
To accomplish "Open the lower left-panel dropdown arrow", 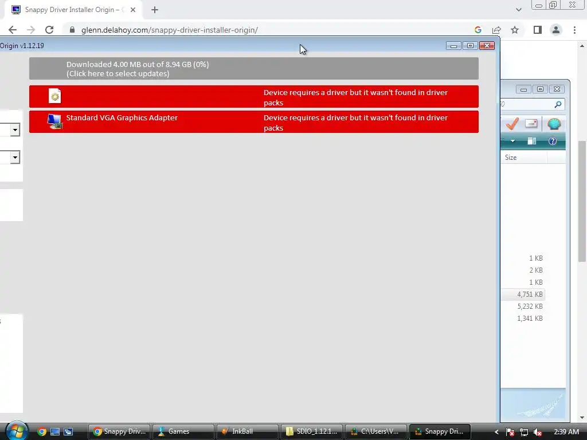I will click(x=15, y=157).
